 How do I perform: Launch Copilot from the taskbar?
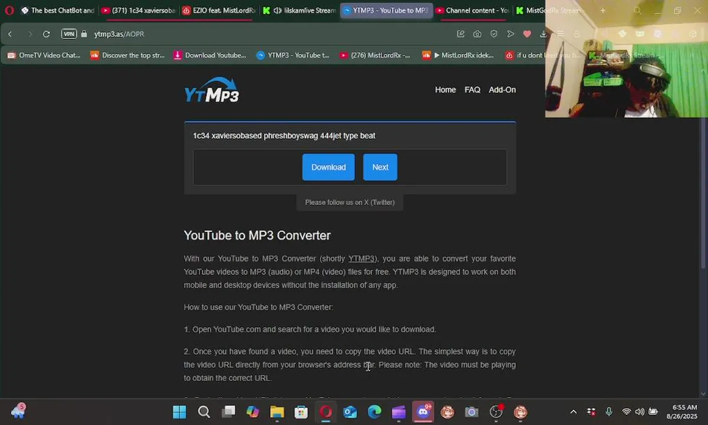pos(253,412)
